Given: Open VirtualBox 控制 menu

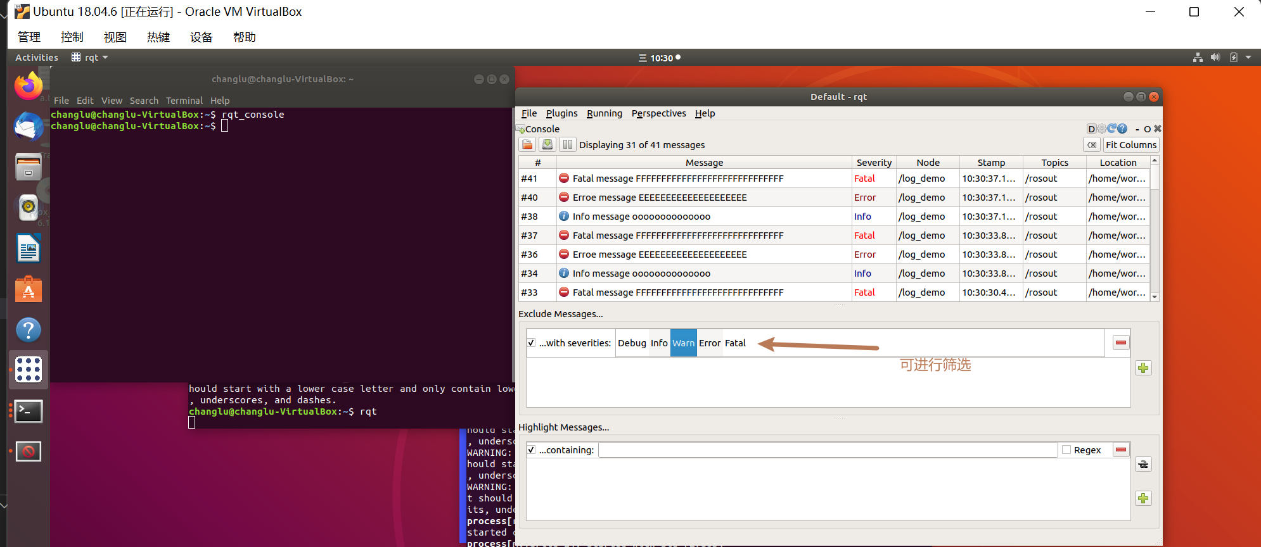Looking at the screenshot, I should coord(72,37).
